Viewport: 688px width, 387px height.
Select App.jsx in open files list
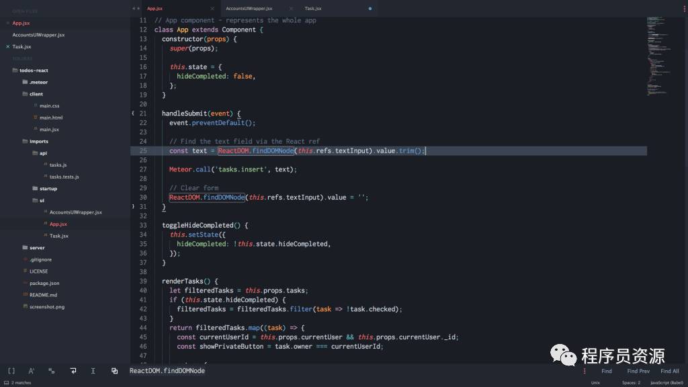pos(21,23)
